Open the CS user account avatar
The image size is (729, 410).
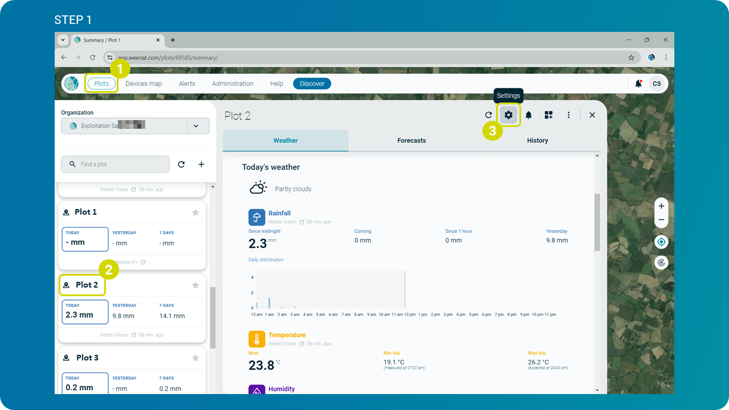[657, 84]
